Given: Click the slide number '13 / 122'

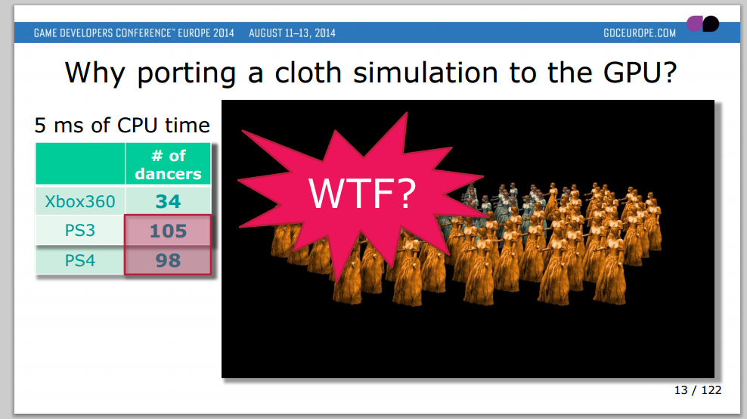Looking at the screenshot, I should [x=697, y=390].
